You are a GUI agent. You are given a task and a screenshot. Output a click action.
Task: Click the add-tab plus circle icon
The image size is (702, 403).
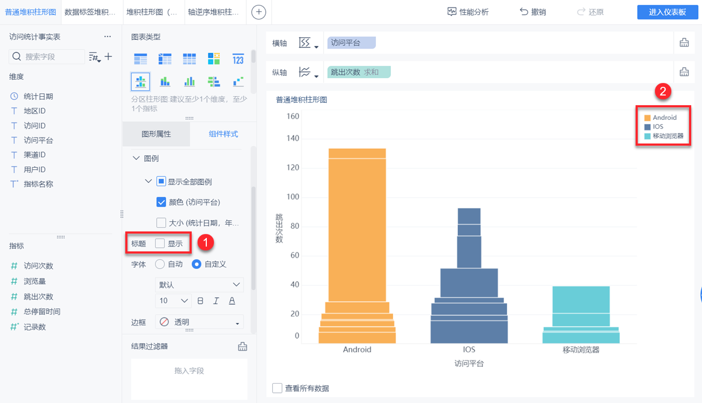[x=259, y=12]
